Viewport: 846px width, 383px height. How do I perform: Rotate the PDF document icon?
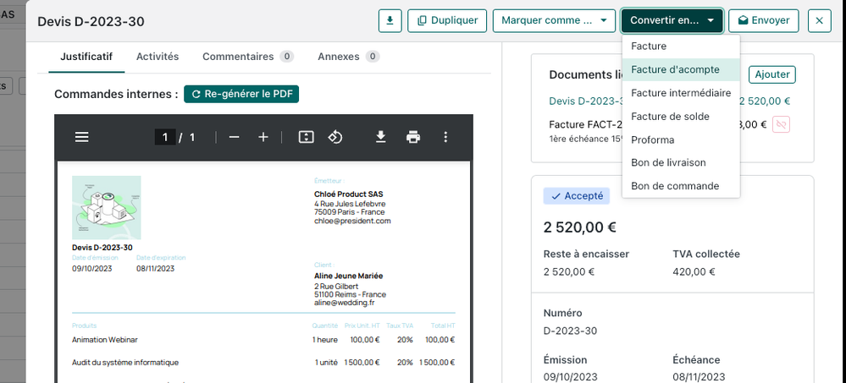coord(335,137)
